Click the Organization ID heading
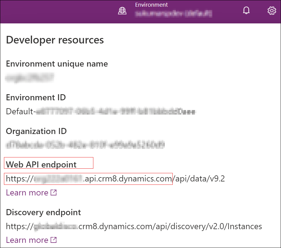The image size is (281, 248). [36, 131]
